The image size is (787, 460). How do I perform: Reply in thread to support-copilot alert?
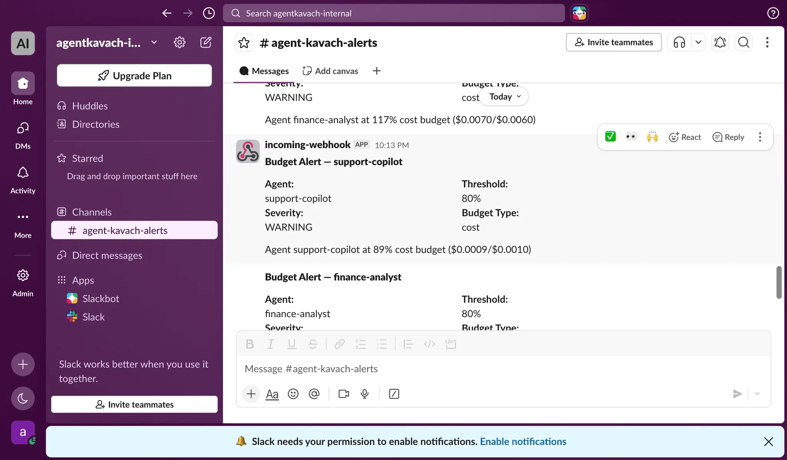point(728,137)
